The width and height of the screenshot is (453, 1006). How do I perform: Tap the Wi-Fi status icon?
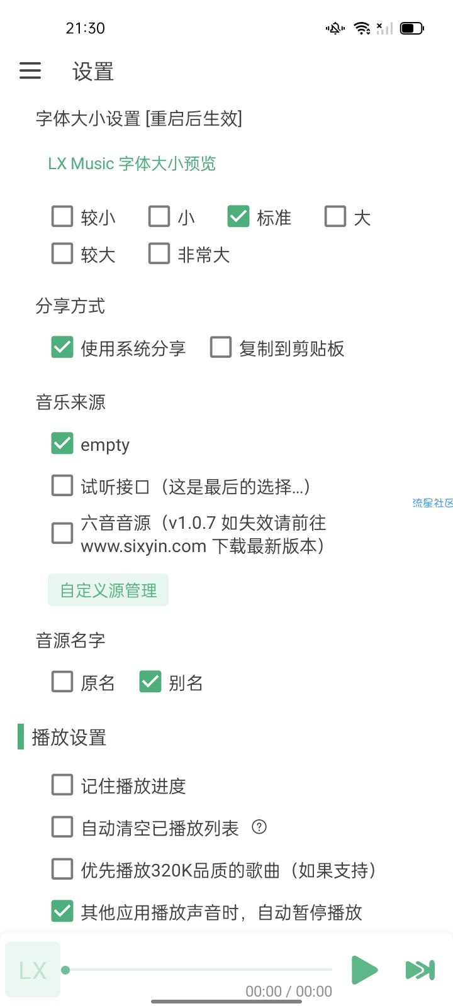pos(362,28)
